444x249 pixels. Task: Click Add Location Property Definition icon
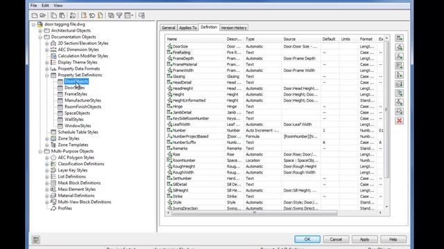click(400, 66)
